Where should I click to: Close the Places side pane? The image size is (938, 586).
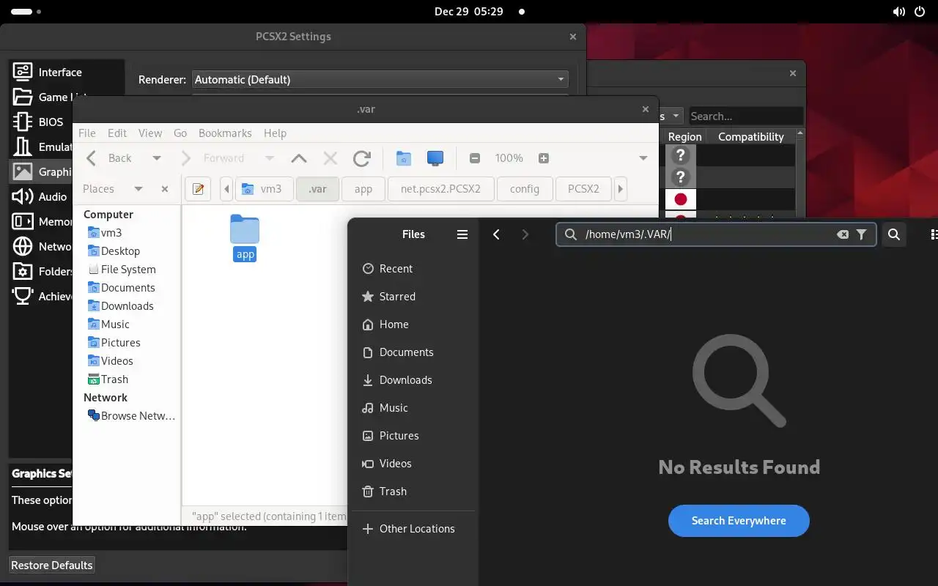click(x=165, y=189)
